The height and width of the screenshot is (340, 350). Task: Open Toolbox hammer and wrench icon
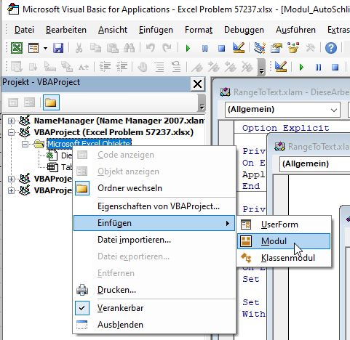(310, 48)
